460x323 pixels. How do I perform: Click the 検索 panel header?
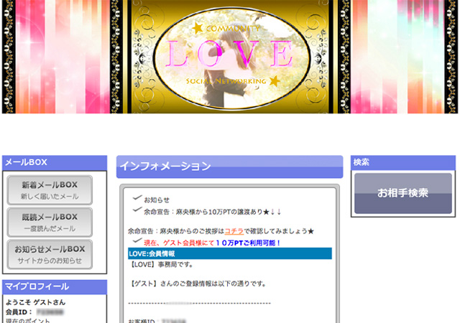403,163
